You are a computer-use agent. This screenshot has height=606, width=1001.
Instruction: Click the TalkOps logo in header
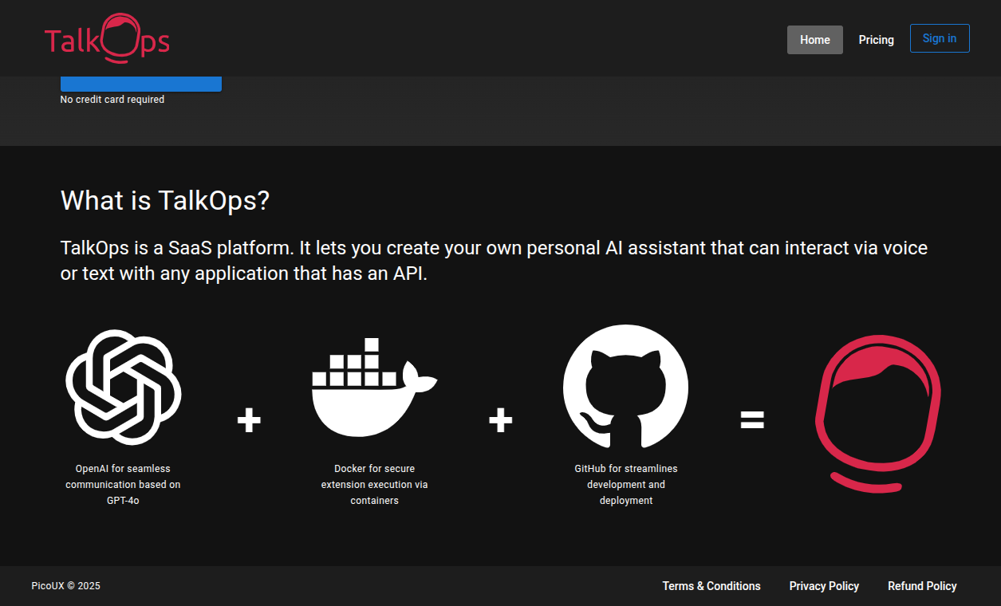coord(107,38)
